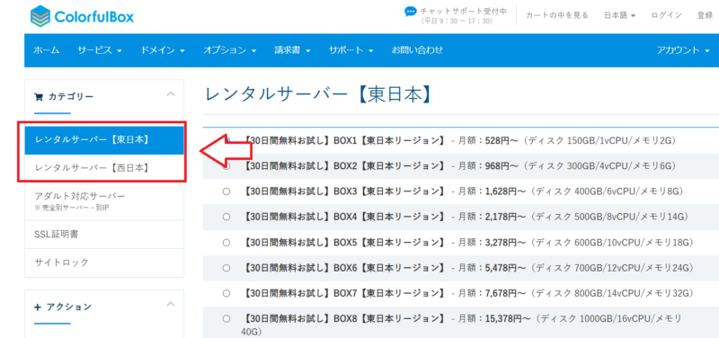Click the ログイン link

pyautogui.click(x=666, y=15)
